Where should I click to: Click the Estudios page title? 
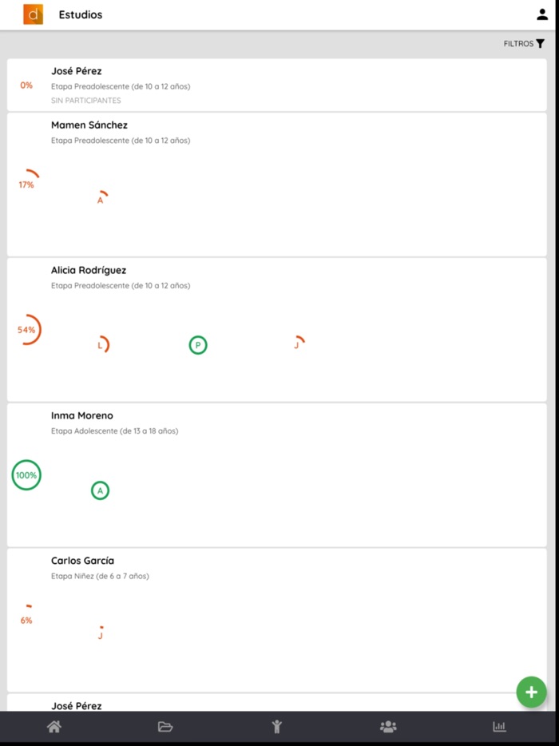click(81, 14)
